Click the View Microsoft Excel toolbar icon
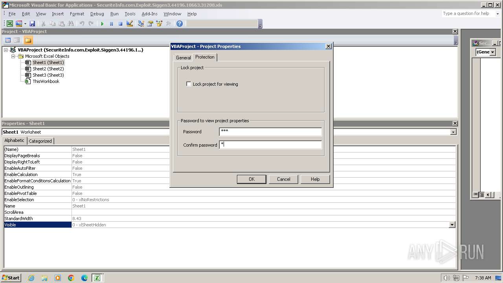503x283 pixels. tap(10, 24)
